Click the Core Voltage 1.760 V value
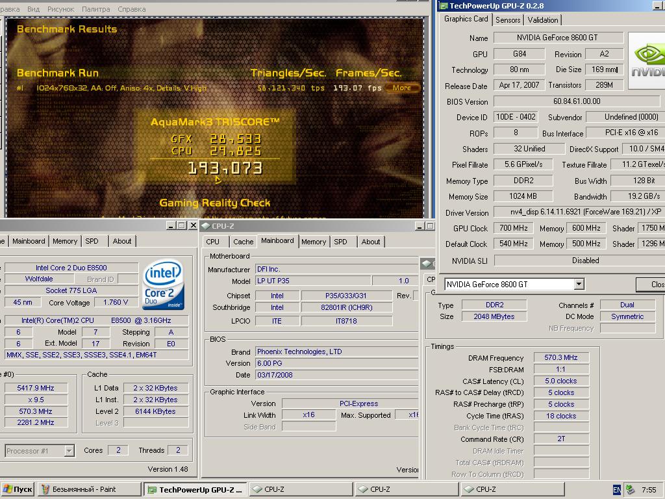 pos(116,303)
